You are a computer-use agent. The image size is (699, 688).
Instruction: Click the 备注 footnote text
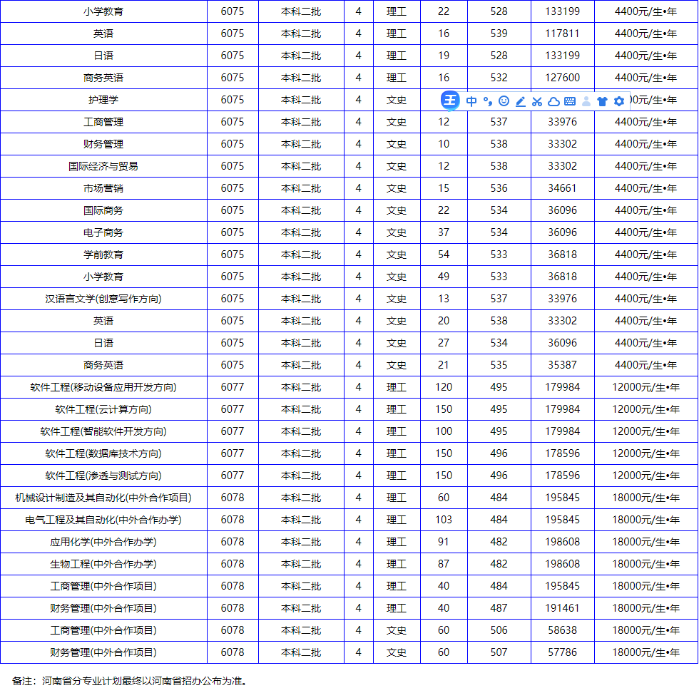[x=130, y=680]
